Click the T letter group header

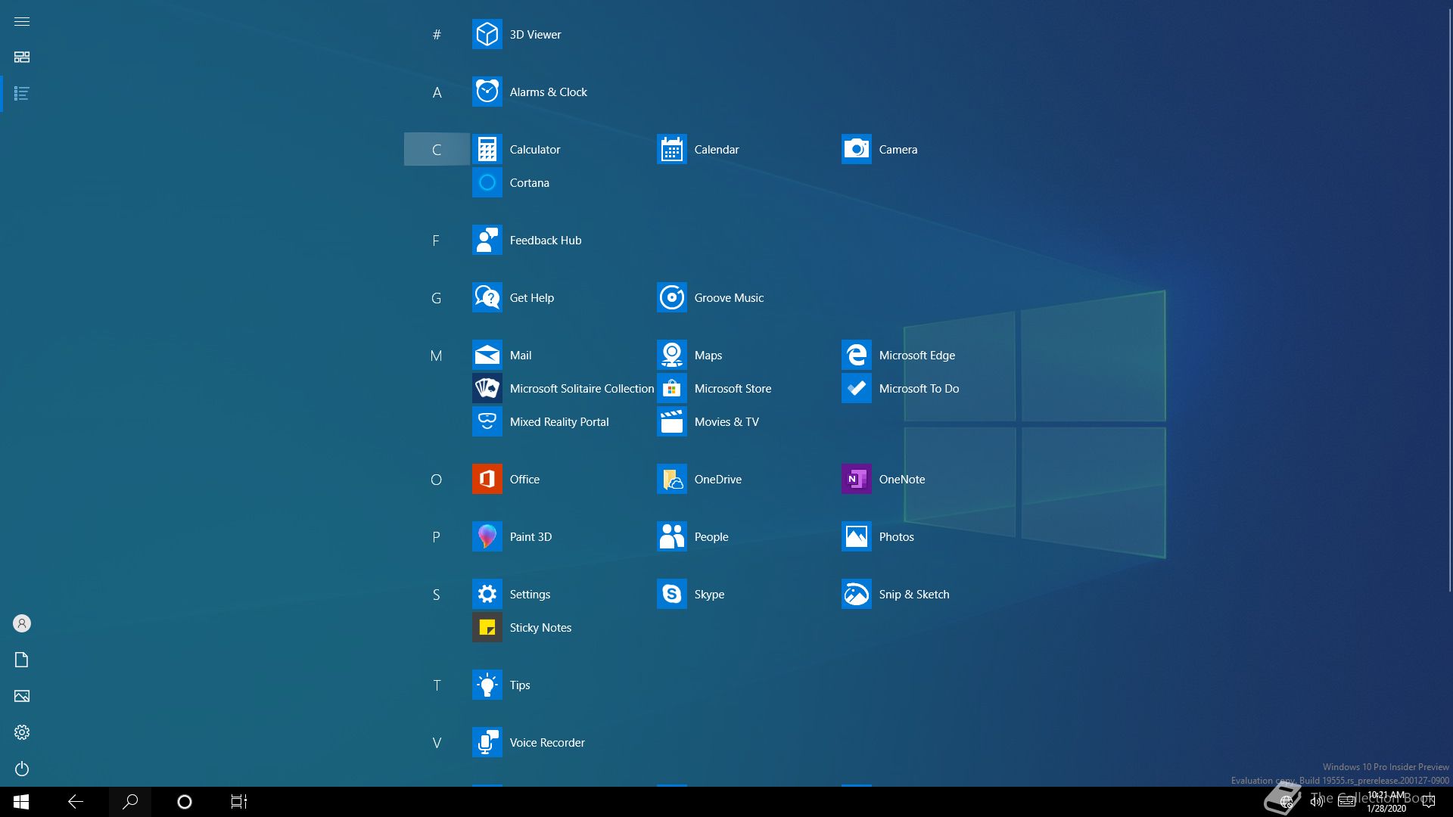[x=437, y=685]
